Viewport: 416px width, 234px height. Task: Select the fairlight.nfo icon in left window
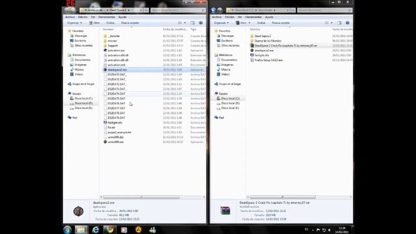click(105, 123)
